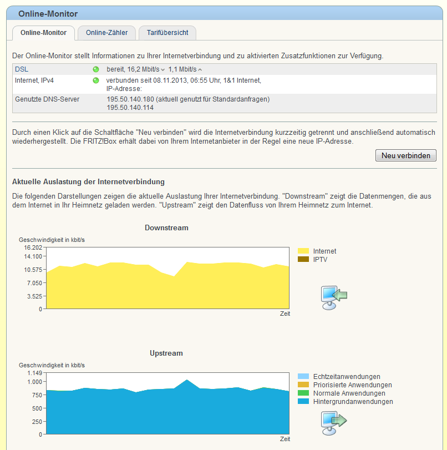The image size is (447, 450).
Task: Click DNS server 195.50.140.114 entry
Action: tap(130, 108)
